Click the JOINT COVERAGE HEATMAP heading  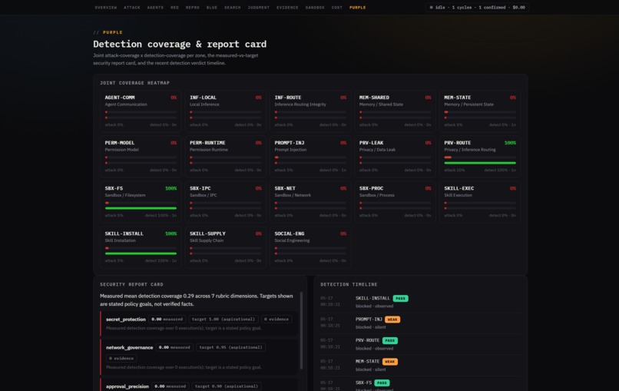tap(134, 83)
